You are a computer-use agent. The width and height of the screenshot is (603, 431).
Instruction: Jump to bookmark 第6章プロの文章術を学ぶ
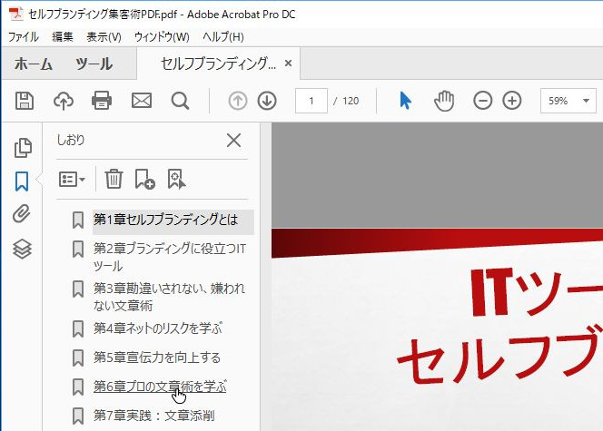coord(160,387)
